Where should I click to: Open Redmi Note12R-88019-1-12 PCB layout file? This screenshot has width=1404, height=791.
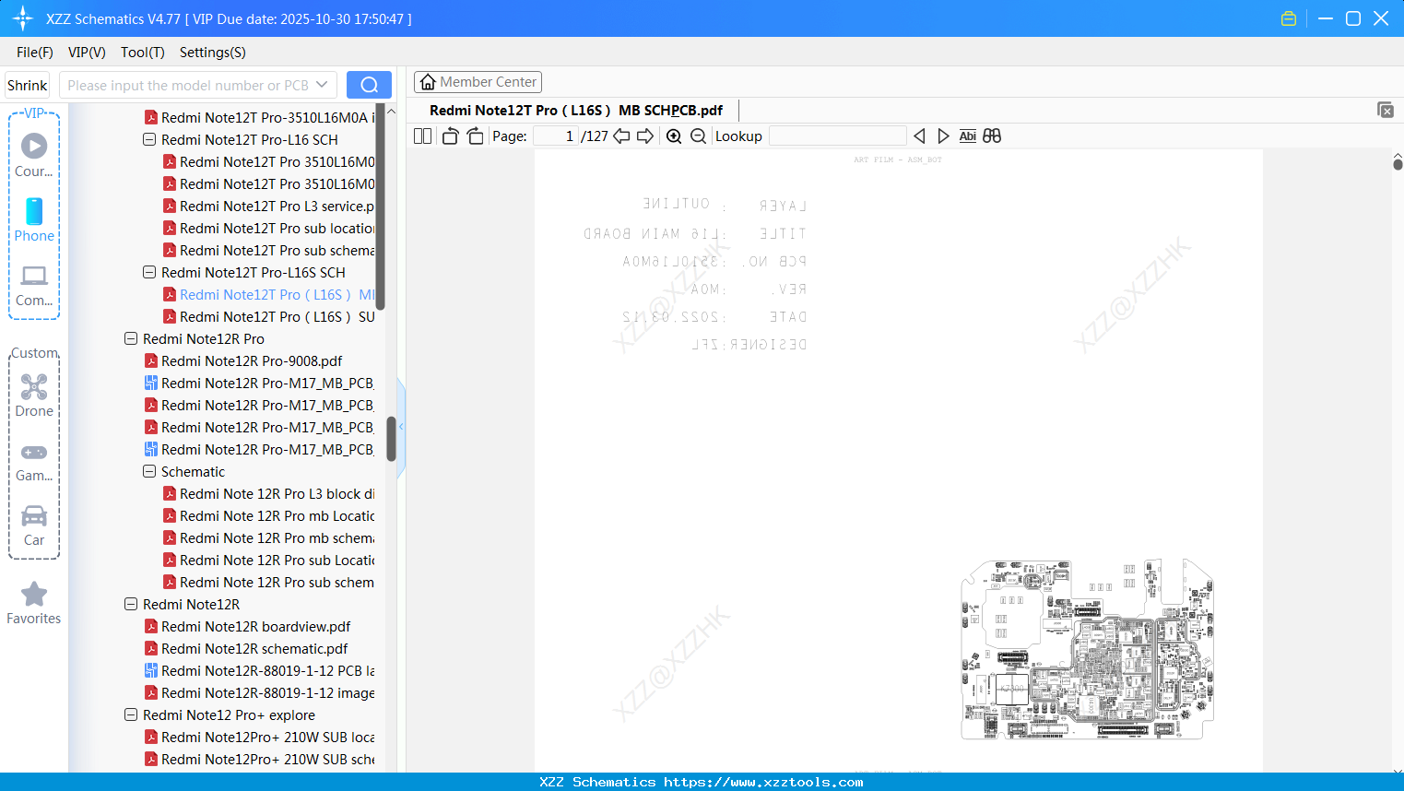(259, 670)
